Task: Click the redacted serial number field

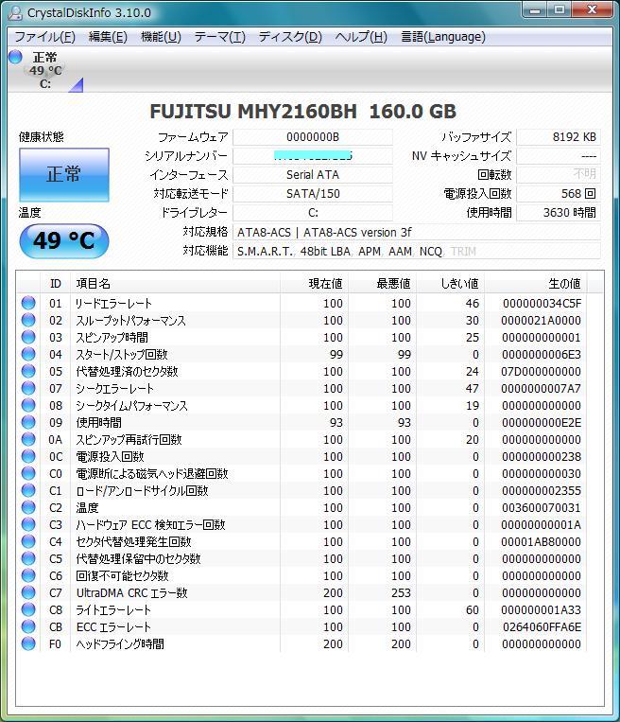Action: click(x=313, y=156)
